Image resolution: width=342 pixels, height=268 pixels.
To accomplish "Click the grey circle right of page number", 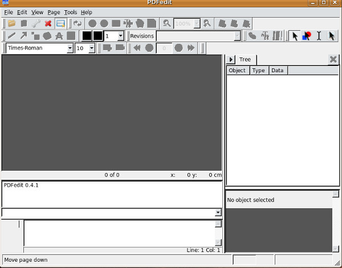I will [x=178, y=48].
